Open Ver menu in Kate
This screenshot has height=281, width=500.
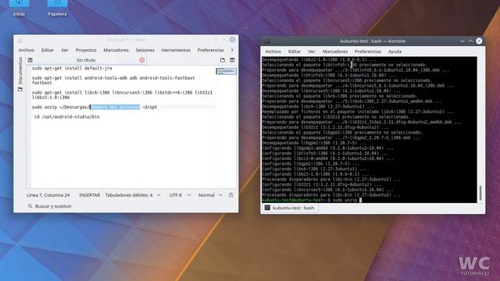(65, 50)
